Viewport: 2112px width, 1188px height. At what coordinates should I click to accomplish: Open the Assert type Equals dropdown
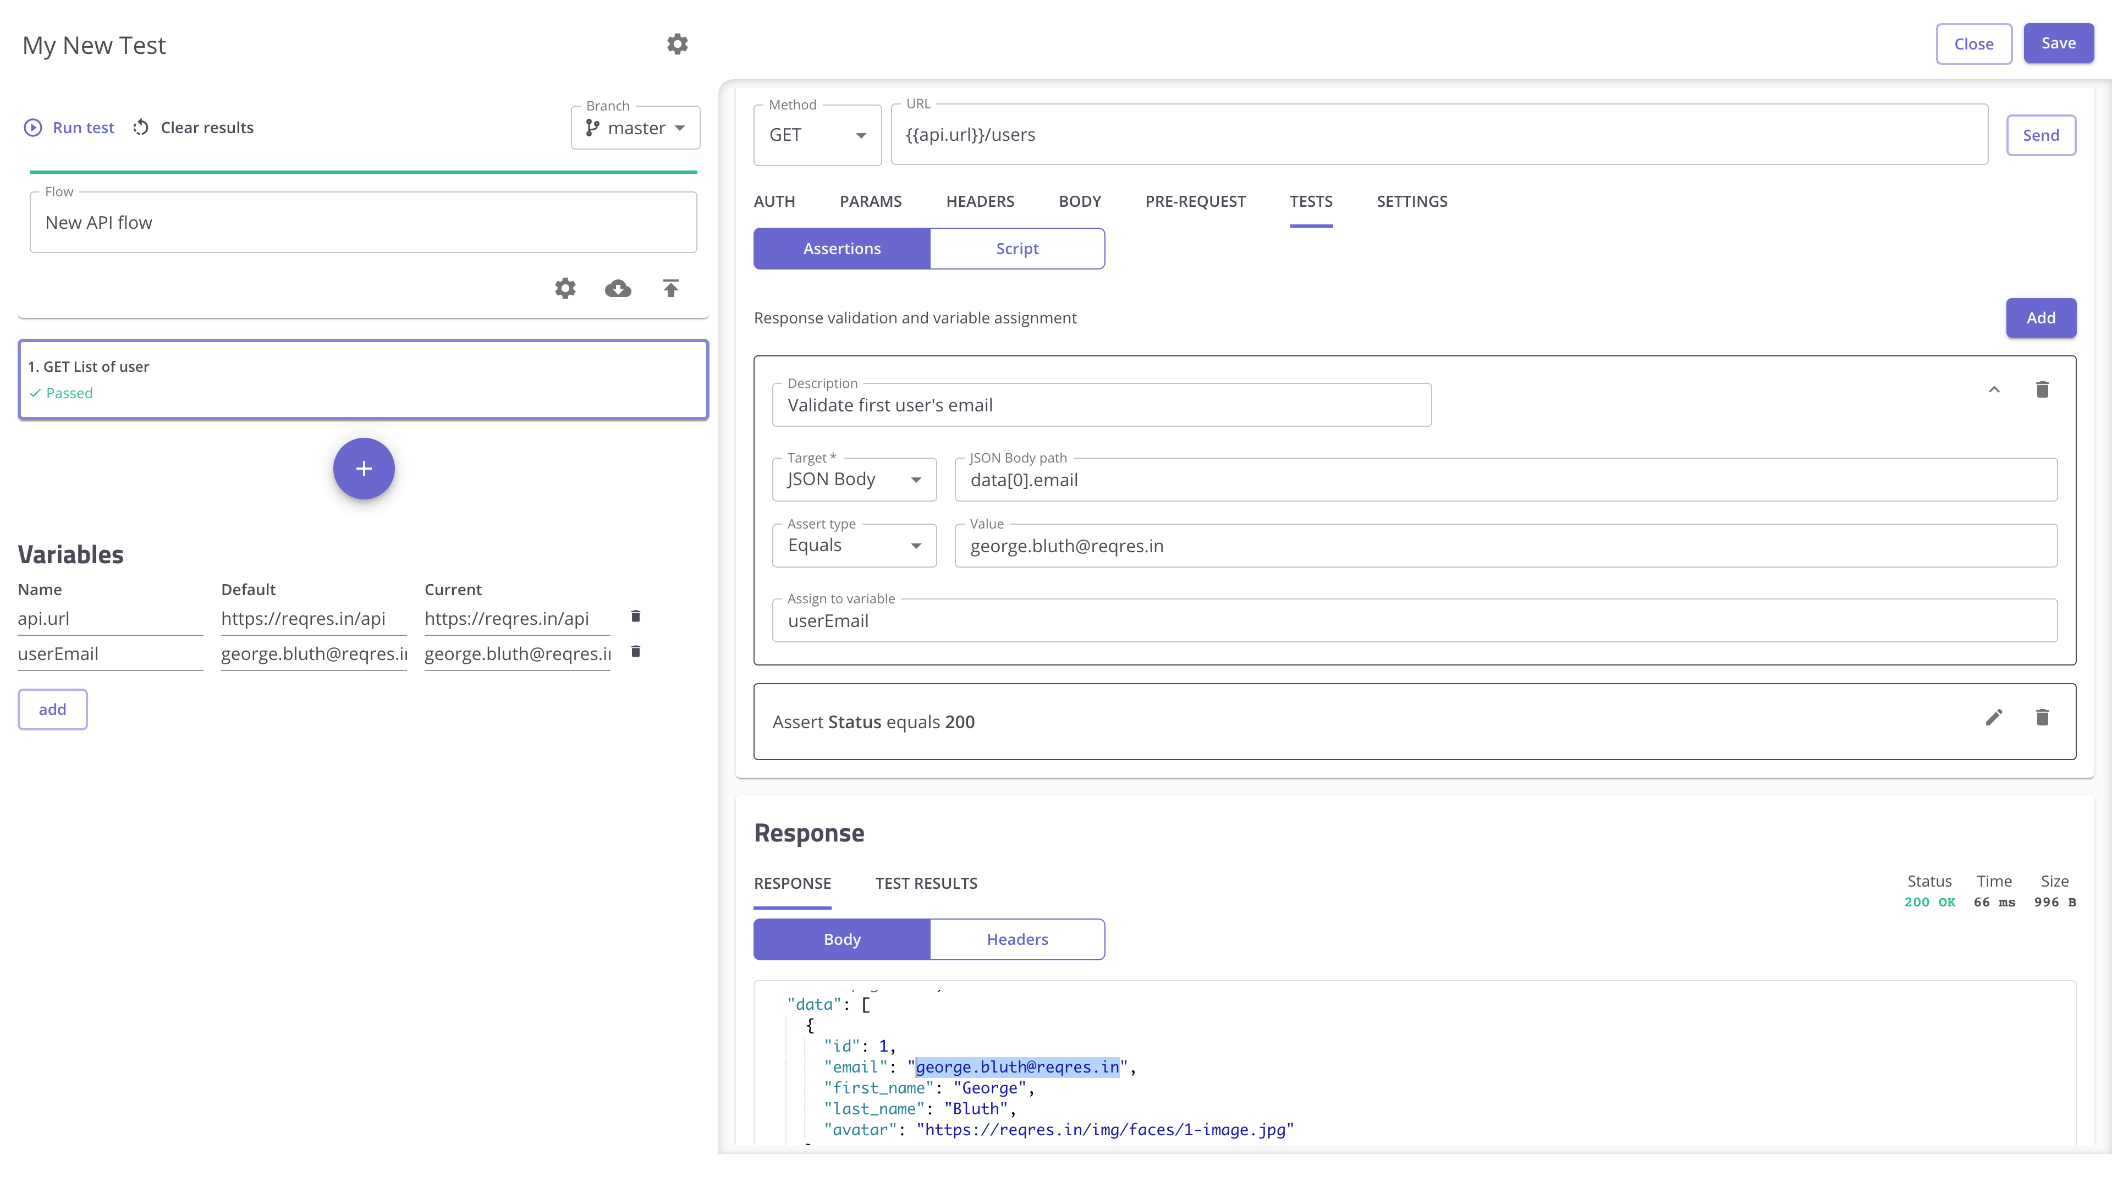(854, 545)
